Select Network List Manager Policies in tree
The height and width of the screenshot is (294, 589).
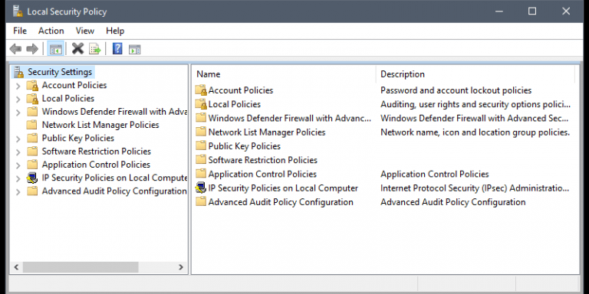point(100,125)
